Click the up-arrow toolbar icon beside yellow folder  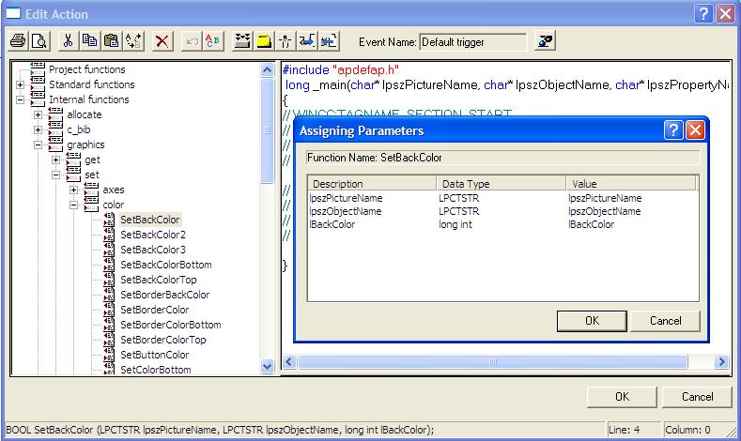click(x=286, y=41)
